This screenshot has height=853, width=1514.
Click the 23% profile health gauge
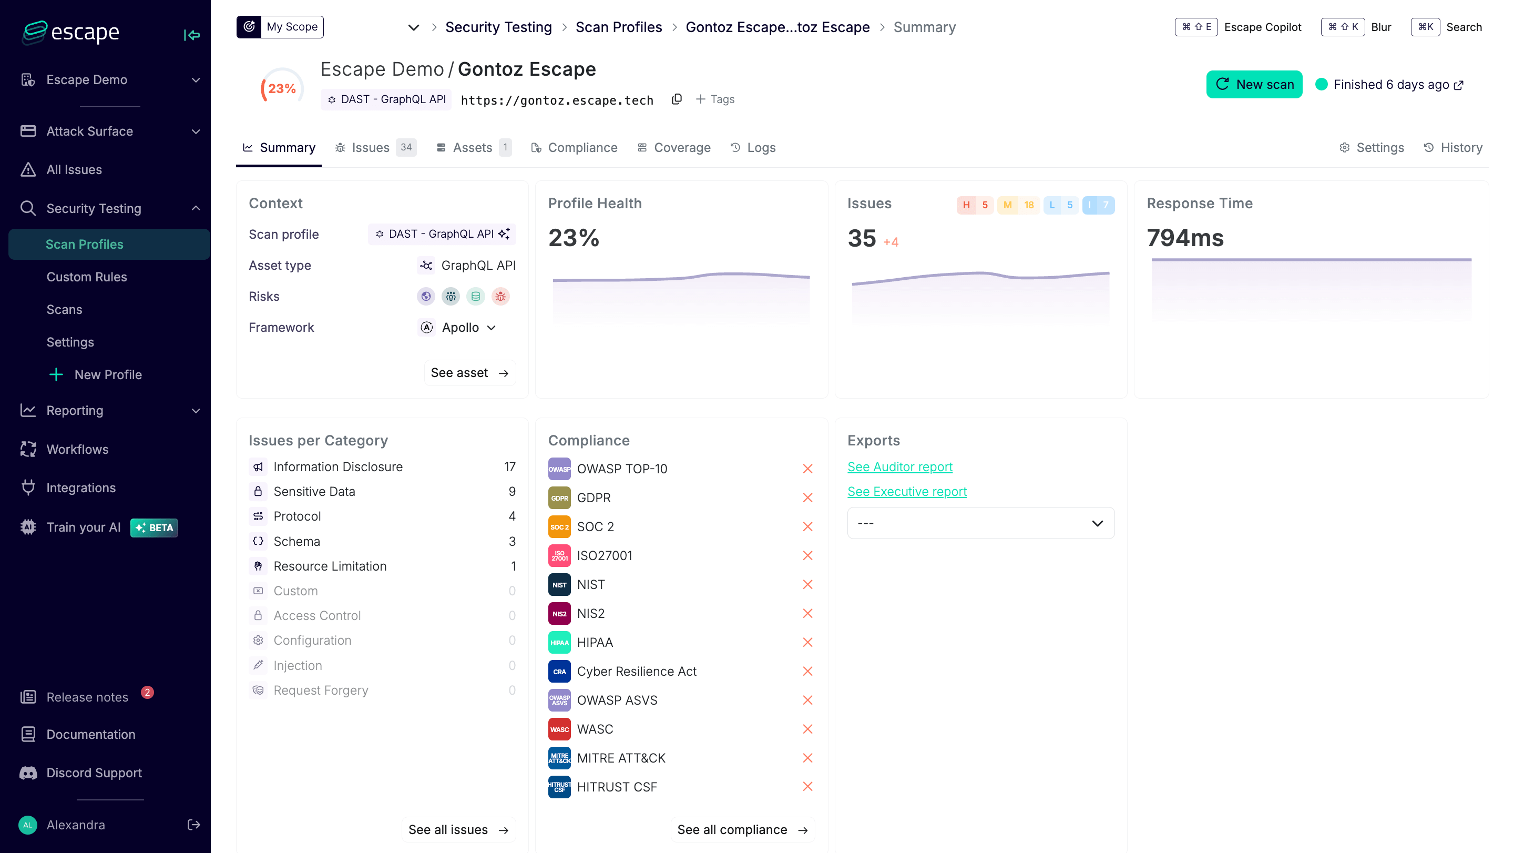282,88
